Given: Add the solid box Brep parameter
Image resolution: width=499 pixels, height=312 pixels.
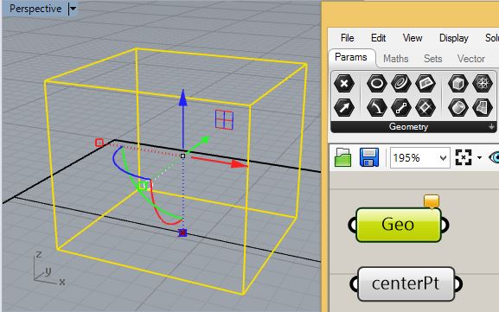Looking at the screenshot, I should coord(458,84).
